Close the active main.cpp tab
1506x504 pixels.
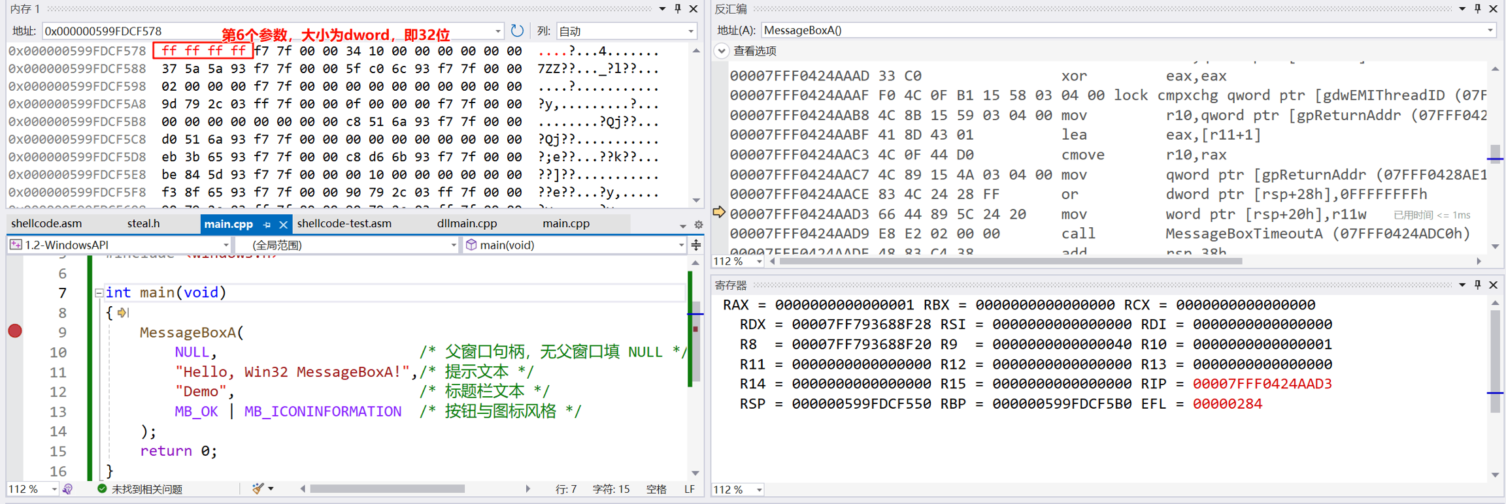pos(283,225)
